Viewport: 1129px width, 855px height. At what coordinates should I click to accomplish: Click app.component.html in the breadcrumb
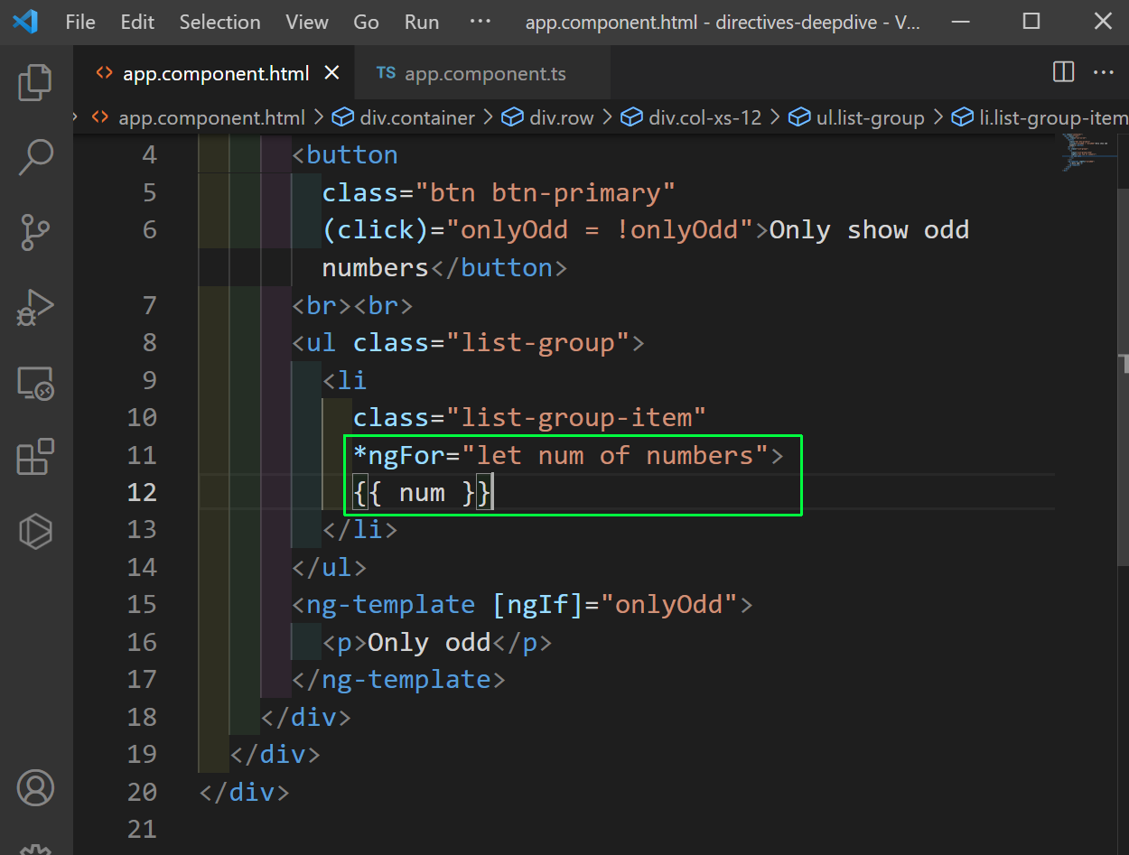point(211,117)
